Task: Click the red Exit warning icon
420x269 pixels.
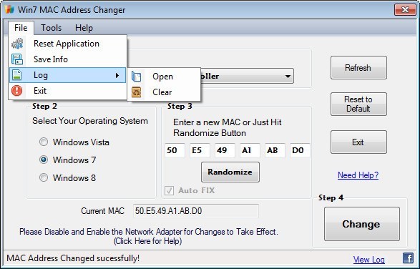Action: [17, 91]
